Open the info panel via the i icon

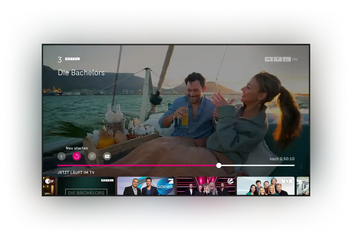(62, 156)
